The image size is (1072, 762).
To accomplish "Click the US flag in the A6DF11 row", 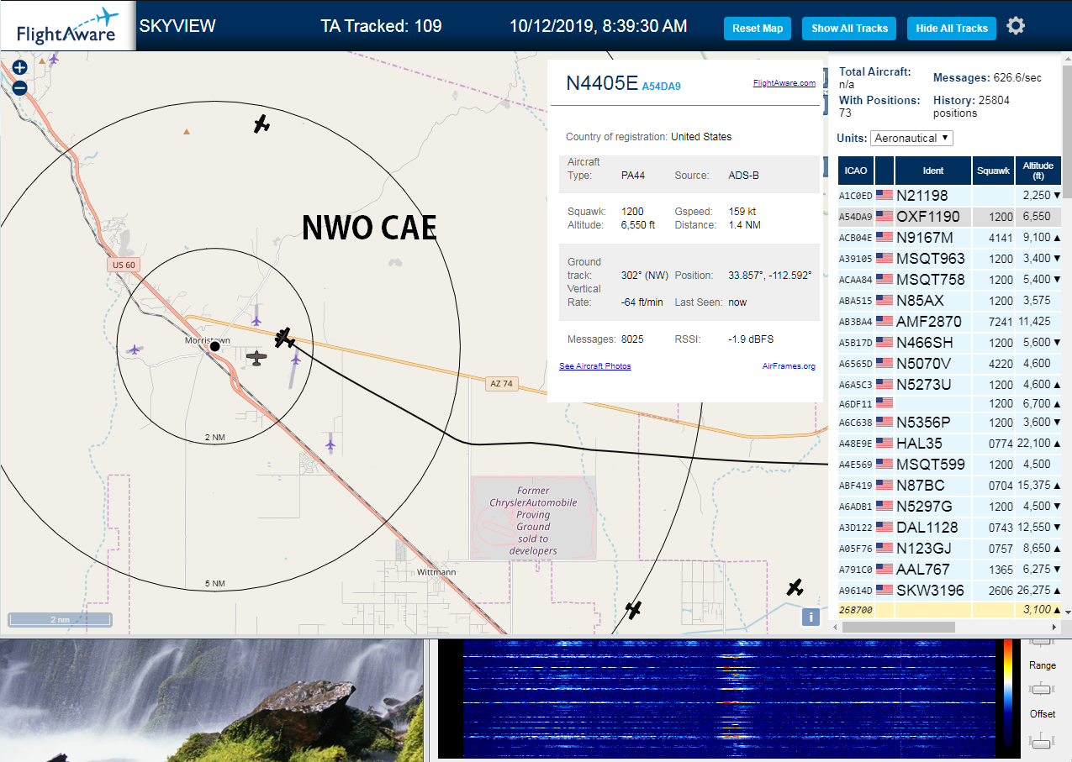I will [885, 403].
